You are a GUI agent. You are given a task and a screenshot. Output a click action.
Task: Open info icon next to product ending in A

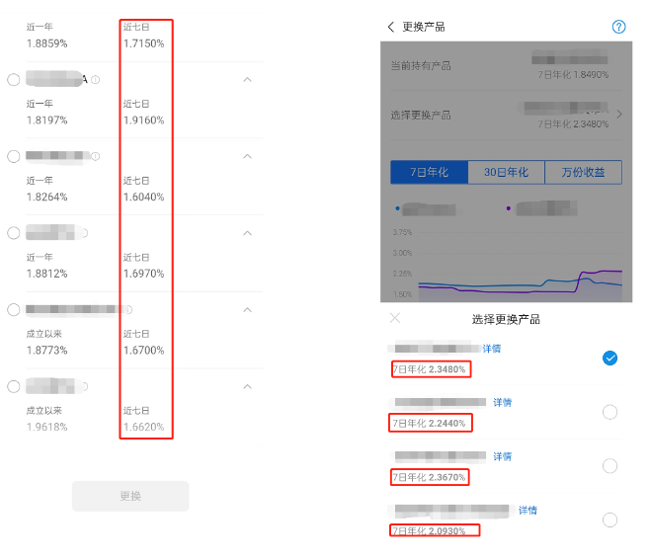click(96, 79)
